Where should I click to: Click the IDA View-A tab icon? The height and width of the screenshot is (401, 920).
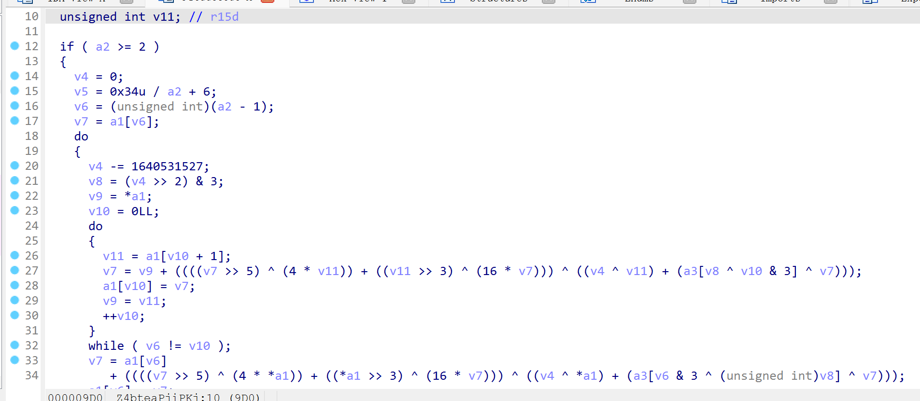pyautogui.click(x=25, y=1)
